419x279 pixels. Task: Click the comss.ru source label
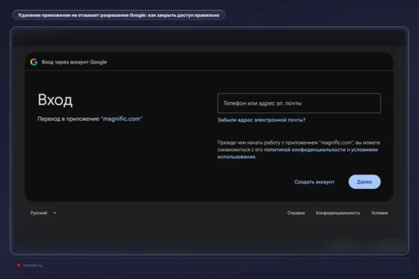pyautogui.click(x=32, y=265)
